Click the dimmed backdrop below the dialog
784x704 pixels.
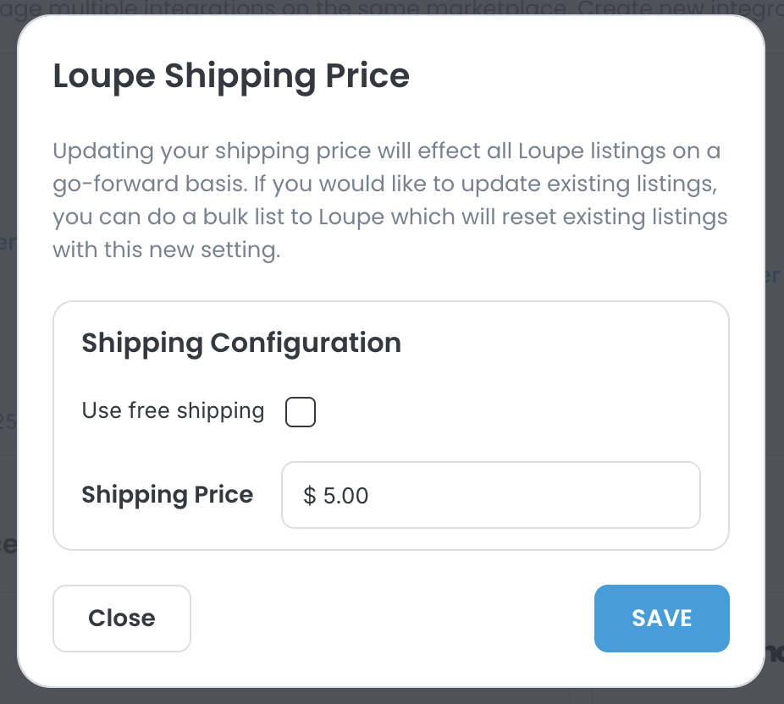coord(389,696)
